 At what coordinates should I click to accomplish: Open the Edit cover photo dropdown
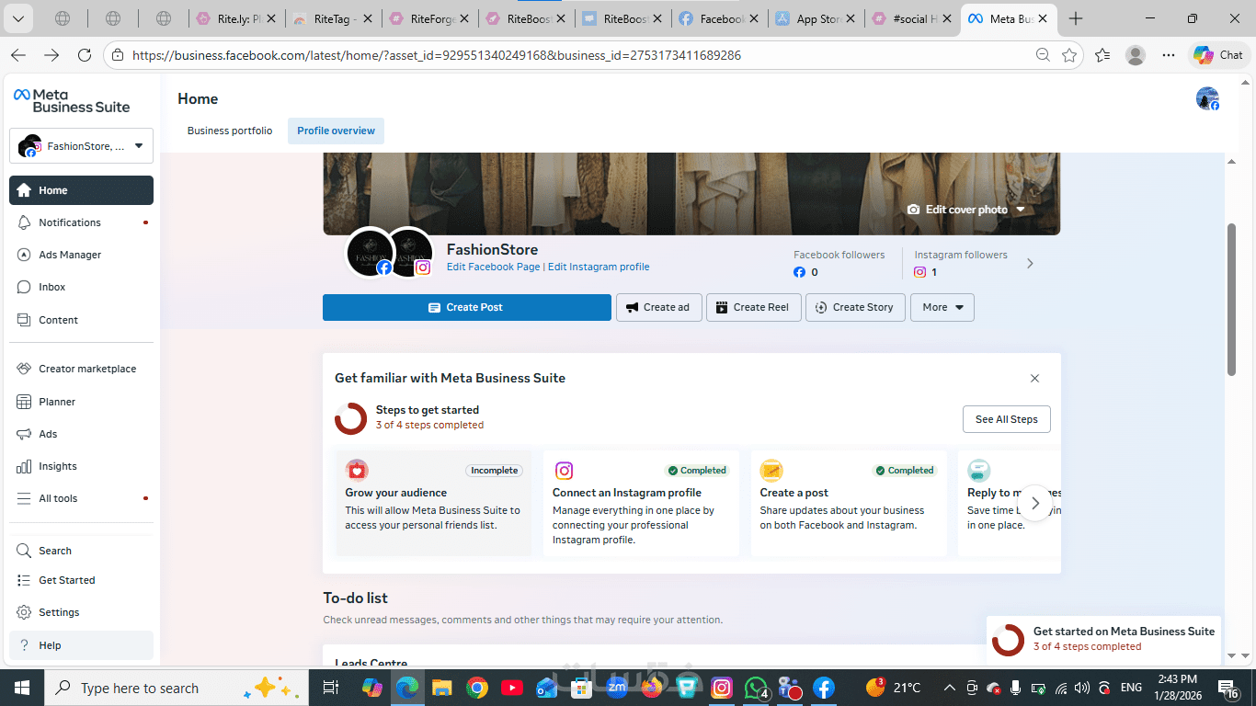click(966, 210)
